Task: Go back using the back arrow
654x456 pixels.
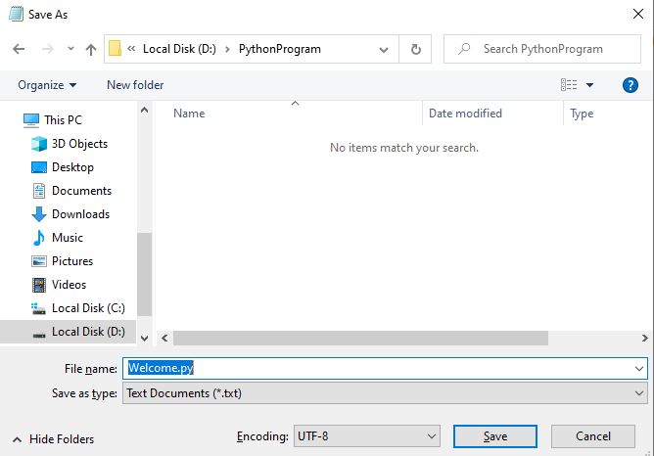Action: [19, 49]
